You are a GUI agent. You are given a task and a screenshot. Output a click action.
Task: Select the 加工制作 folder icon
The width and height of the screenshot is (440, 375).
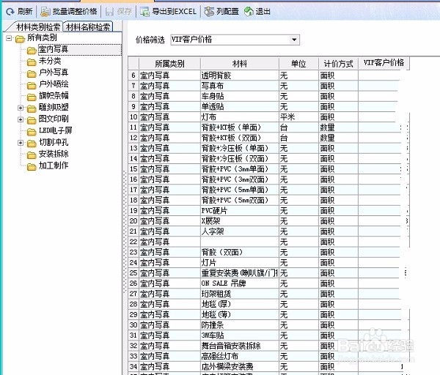(32, 166)
